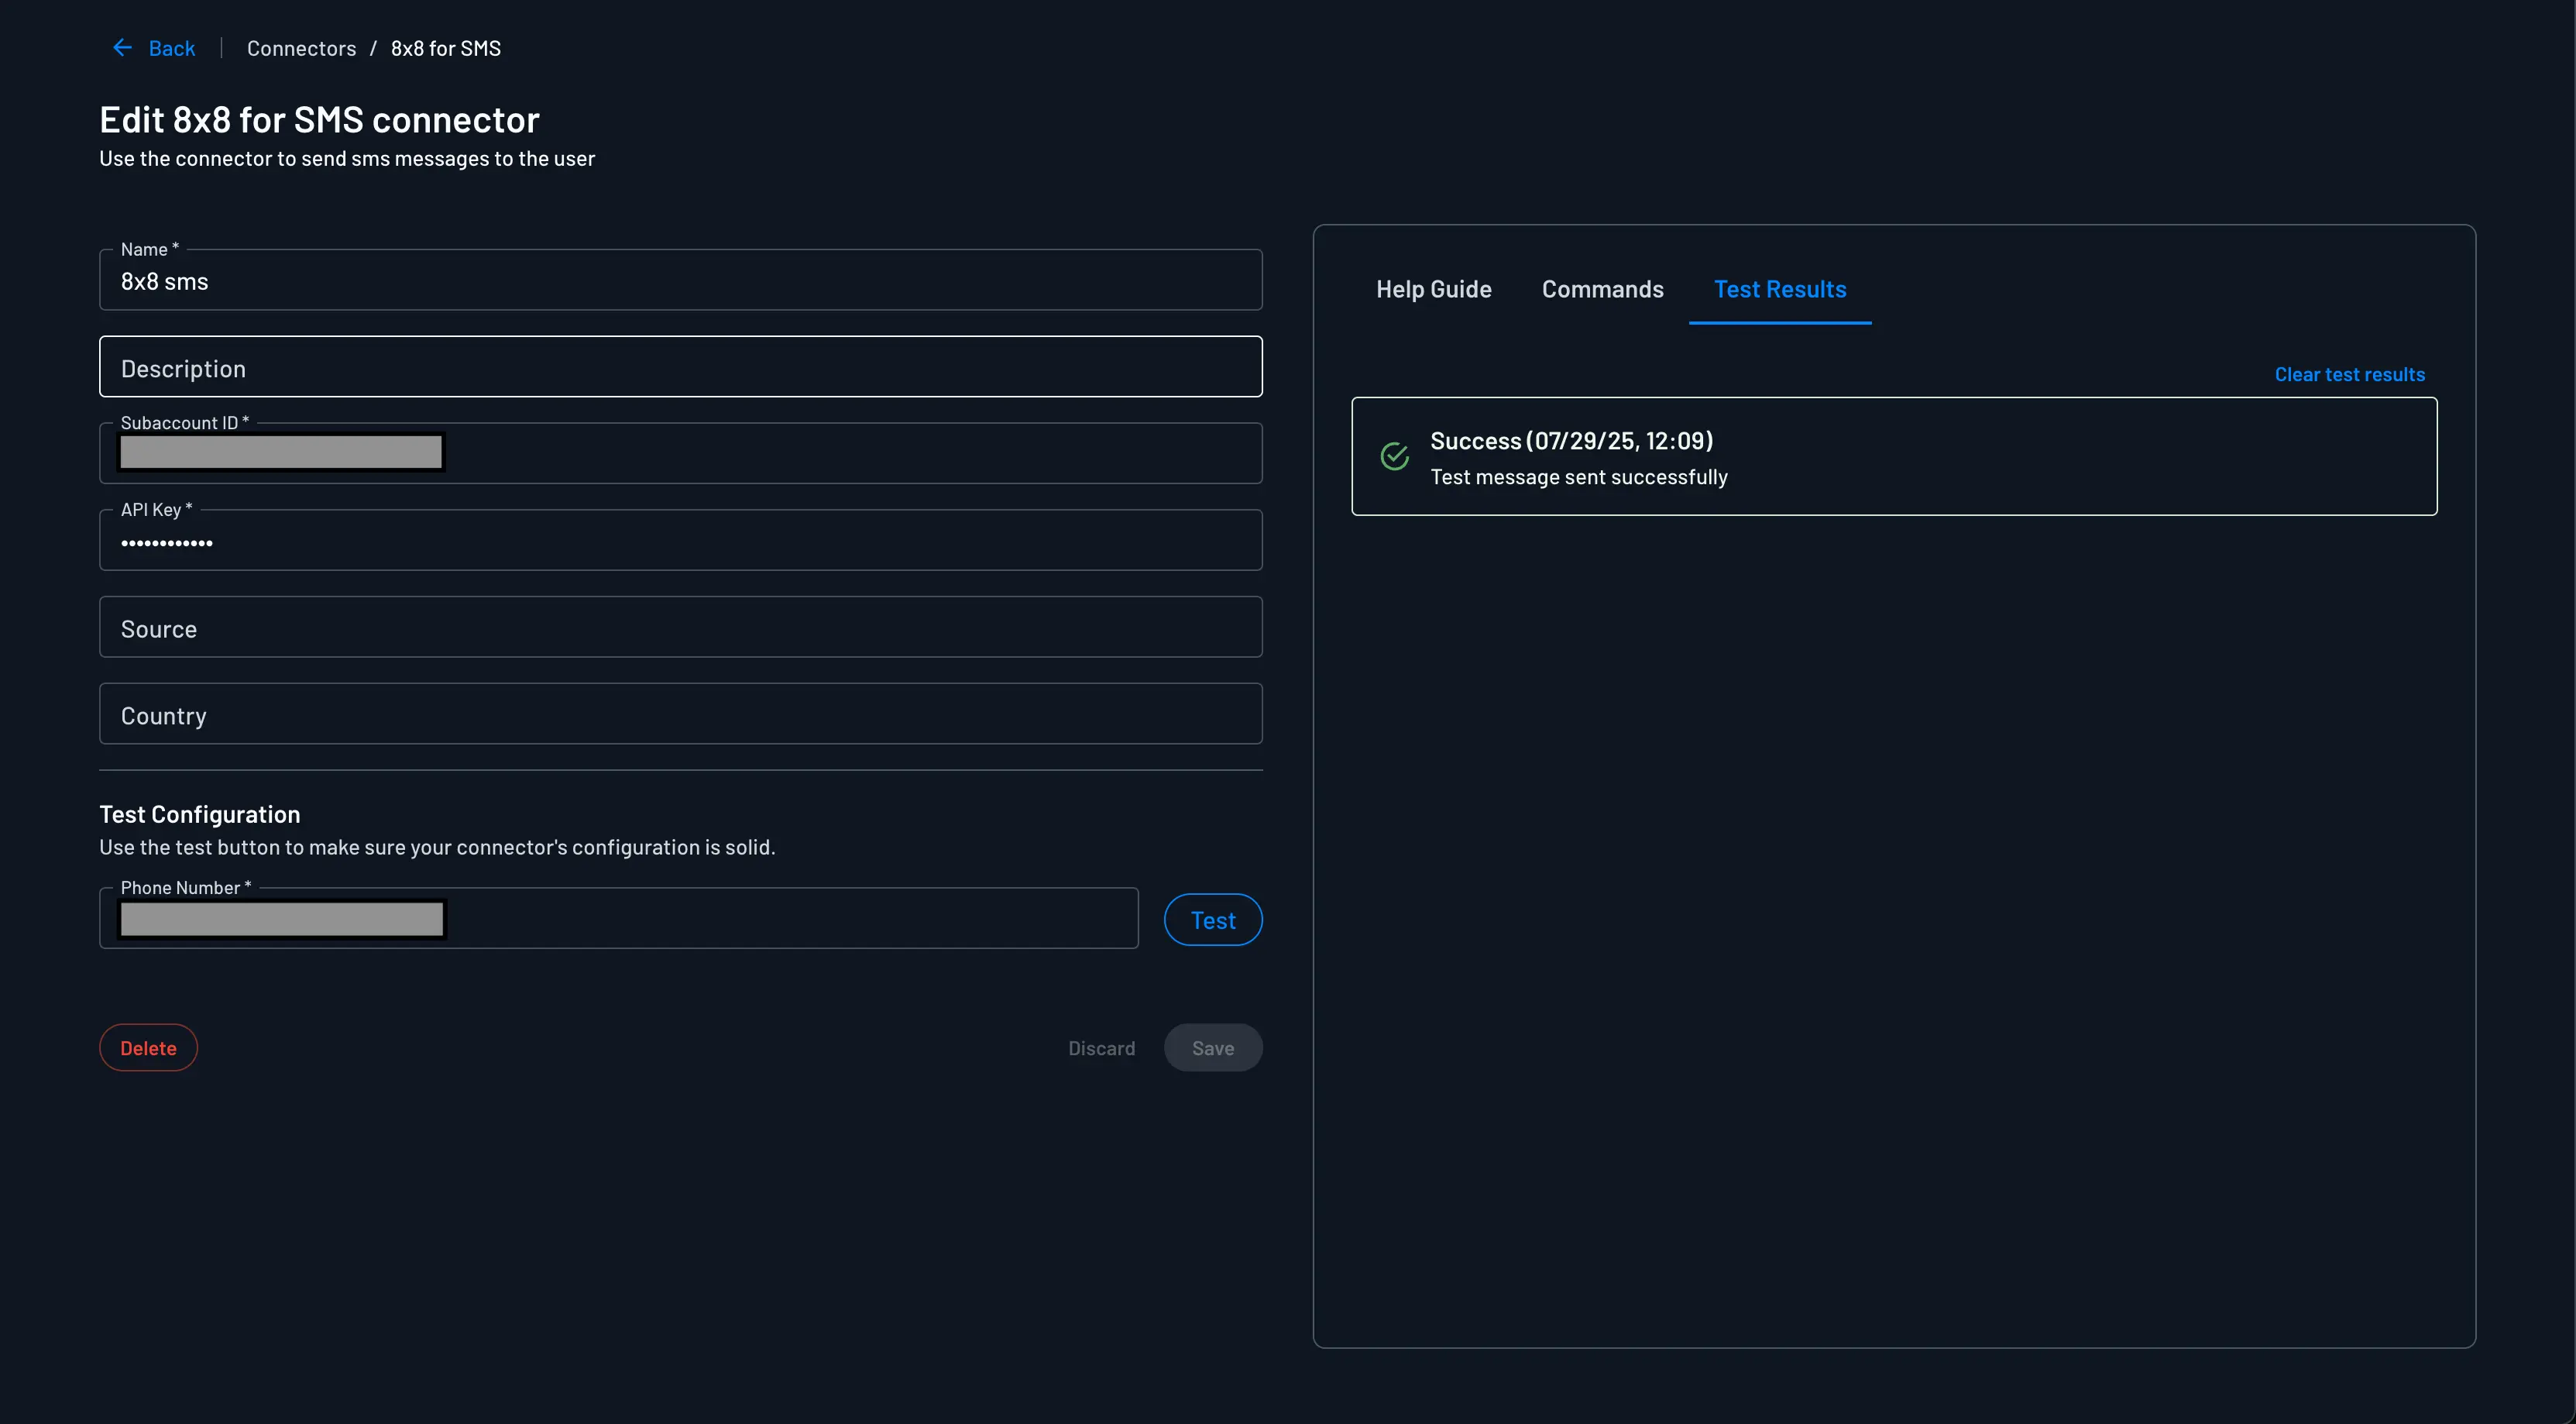This screenshot has height=1424, width=2576.
Task: Focus the Name input field
Action: (x=680, y=282)
